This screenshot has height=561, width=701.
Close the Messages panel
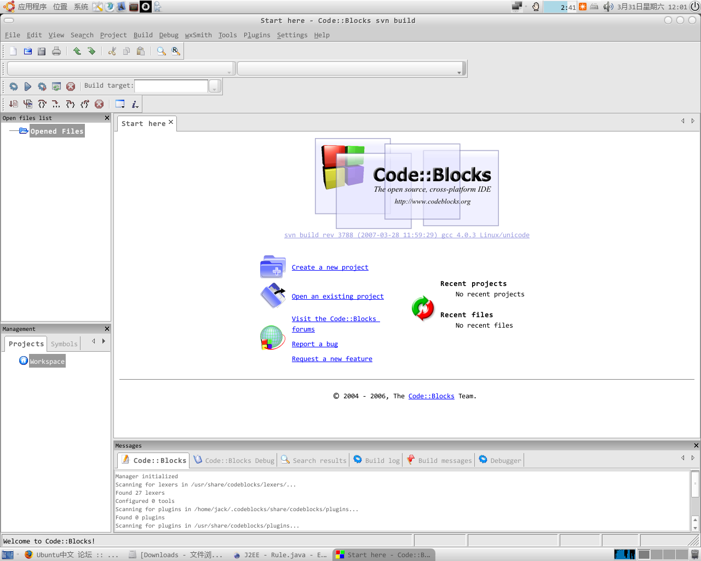696,445
